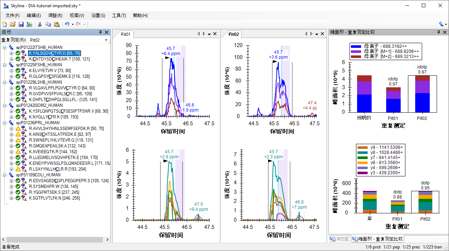Switch to the Pit02 chromatogram tab
Viewport: 449px width, 251px height.
(x=234, y=34)
